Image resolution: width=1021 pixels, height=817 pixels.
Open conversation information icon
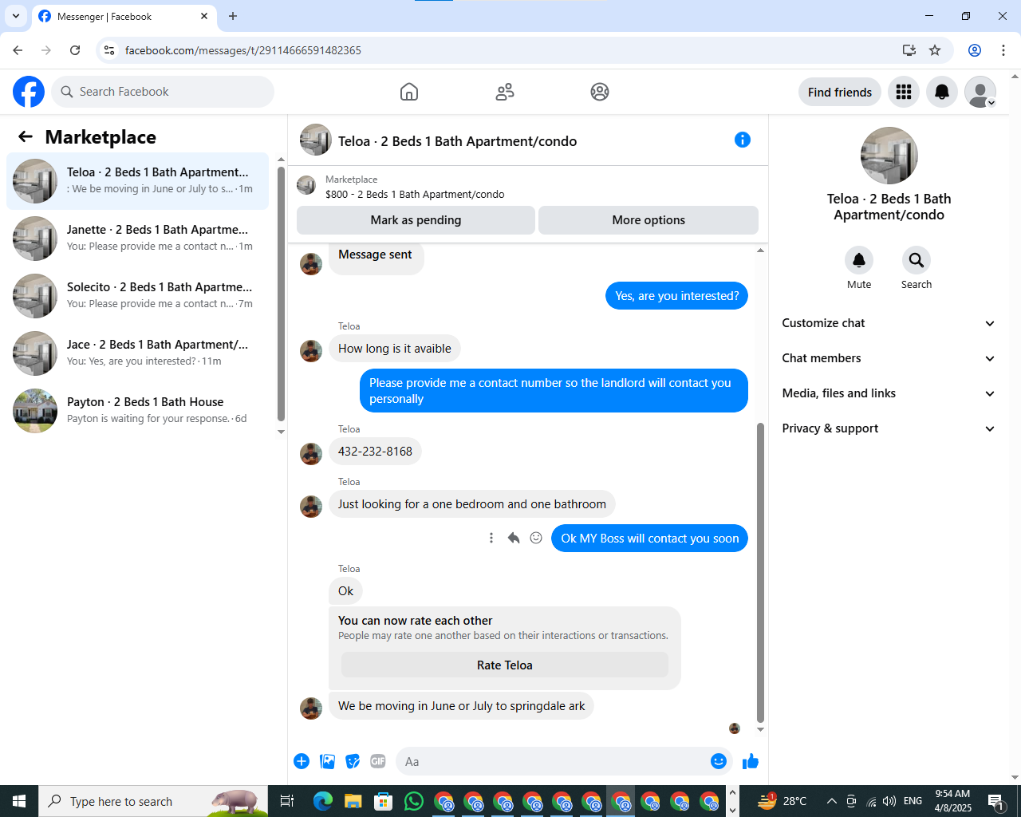[x=743, y=140]
